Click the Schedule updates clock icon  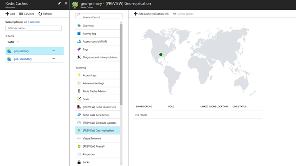tap(79, 122)
